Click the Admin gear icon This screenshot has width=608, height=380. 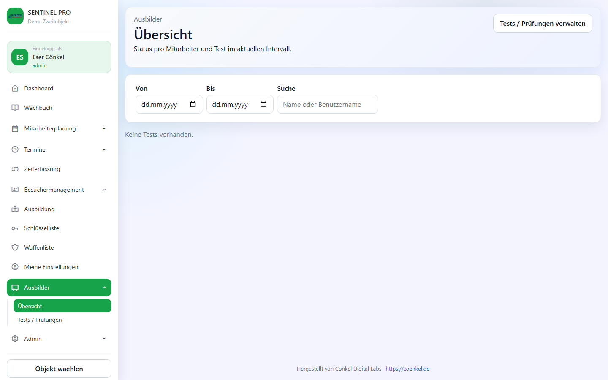point(15,339)
